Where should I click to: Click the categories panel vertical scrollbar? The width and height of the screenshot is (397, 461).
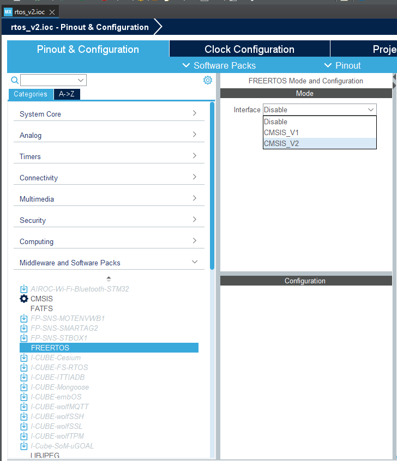click(212, 186)
